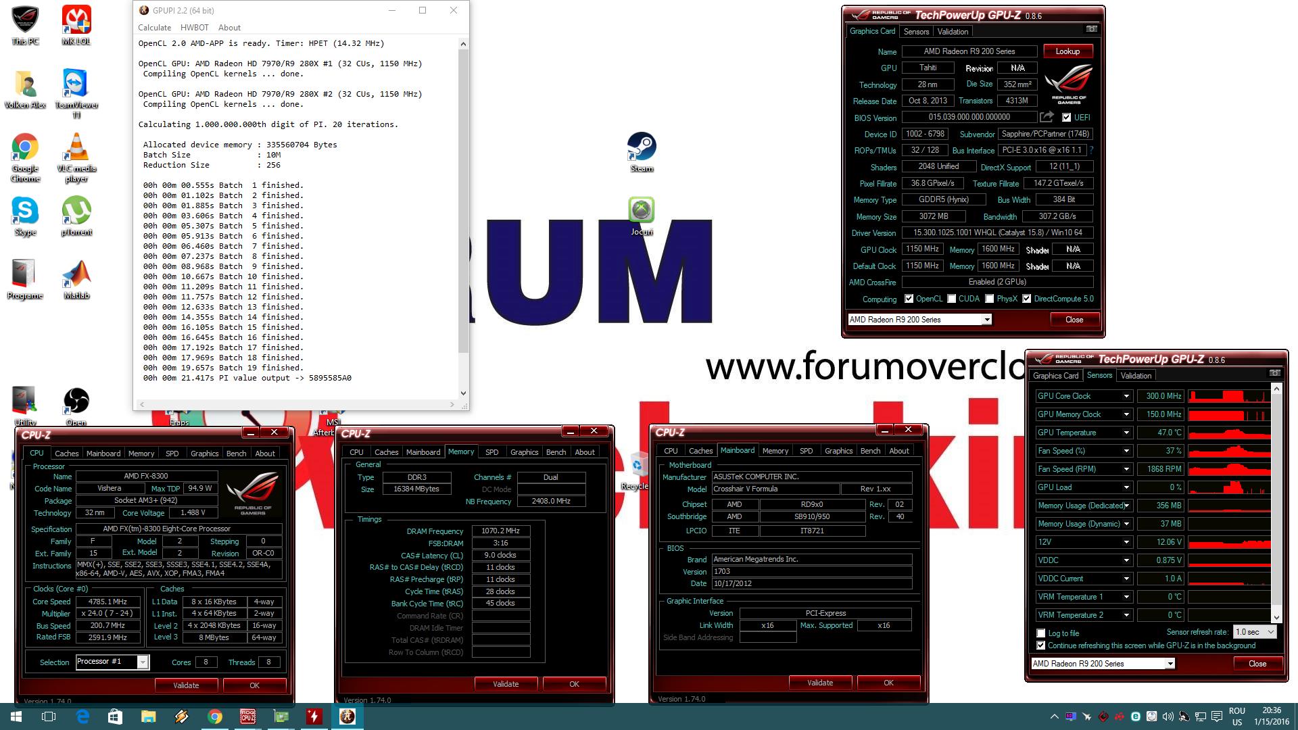Screen dimensions: 1298x730
Task: Click the ROU US language indicator
Action: 1237,716
